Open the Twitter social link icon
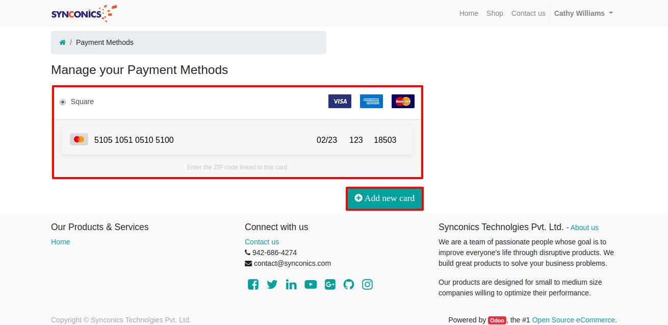 click(272, 285)
